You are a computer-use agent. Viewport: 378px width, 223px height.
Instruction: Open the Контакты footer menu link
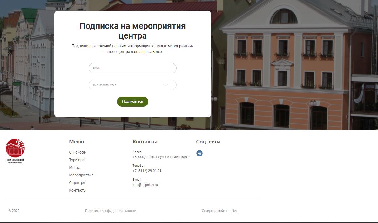pos(78,190)
